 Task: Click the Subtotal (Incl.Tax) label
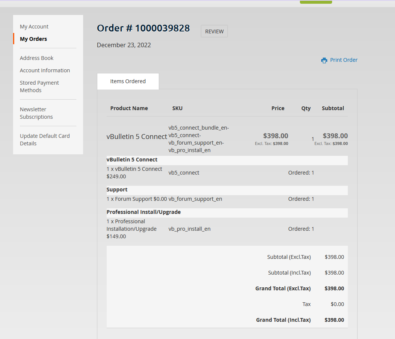(289, 273)
